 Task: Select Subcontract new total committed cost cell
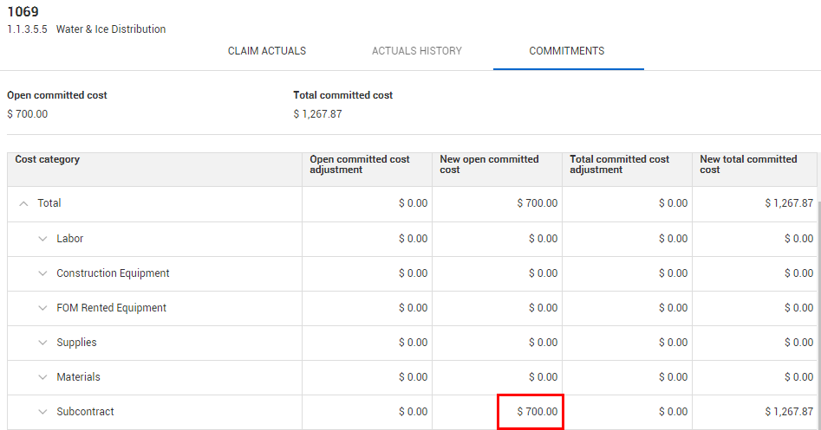tap(754, 412)
